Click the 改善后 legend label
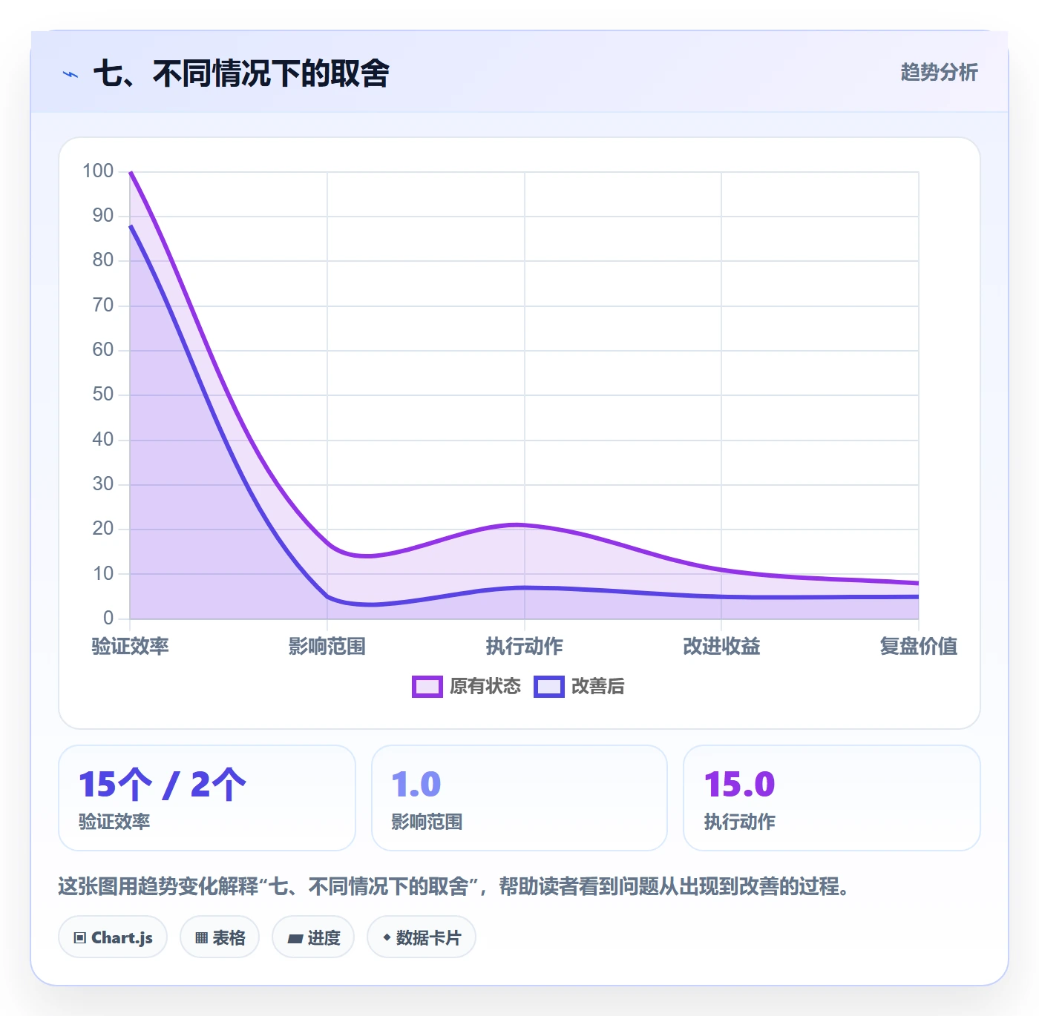Image resolution: width=1039 pixels, height=1016 pixels. click(x=597, y=687)
